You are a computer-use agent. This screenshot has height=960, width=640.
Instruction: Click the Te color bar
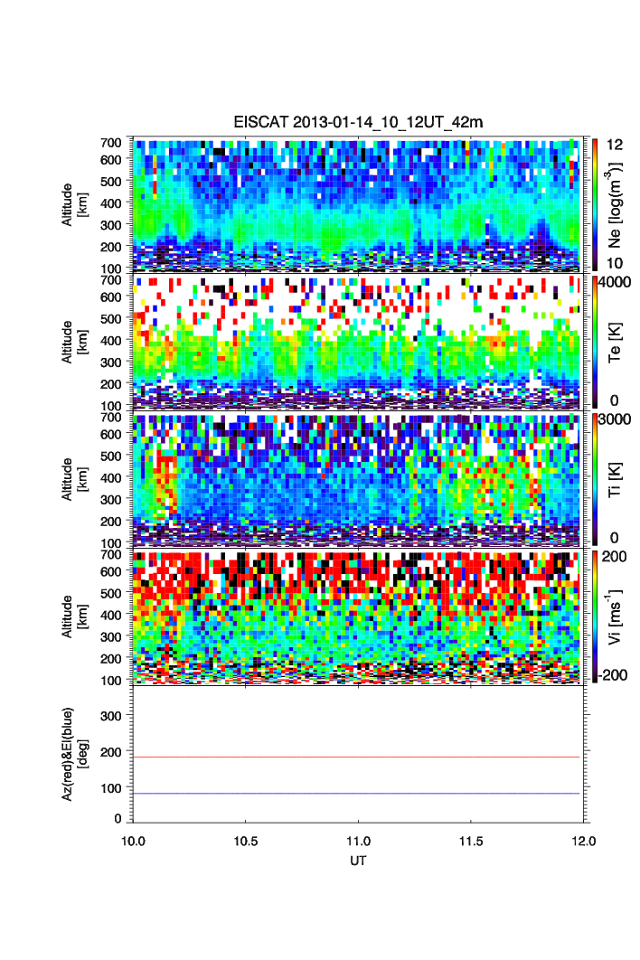click(x=595, y=342)
